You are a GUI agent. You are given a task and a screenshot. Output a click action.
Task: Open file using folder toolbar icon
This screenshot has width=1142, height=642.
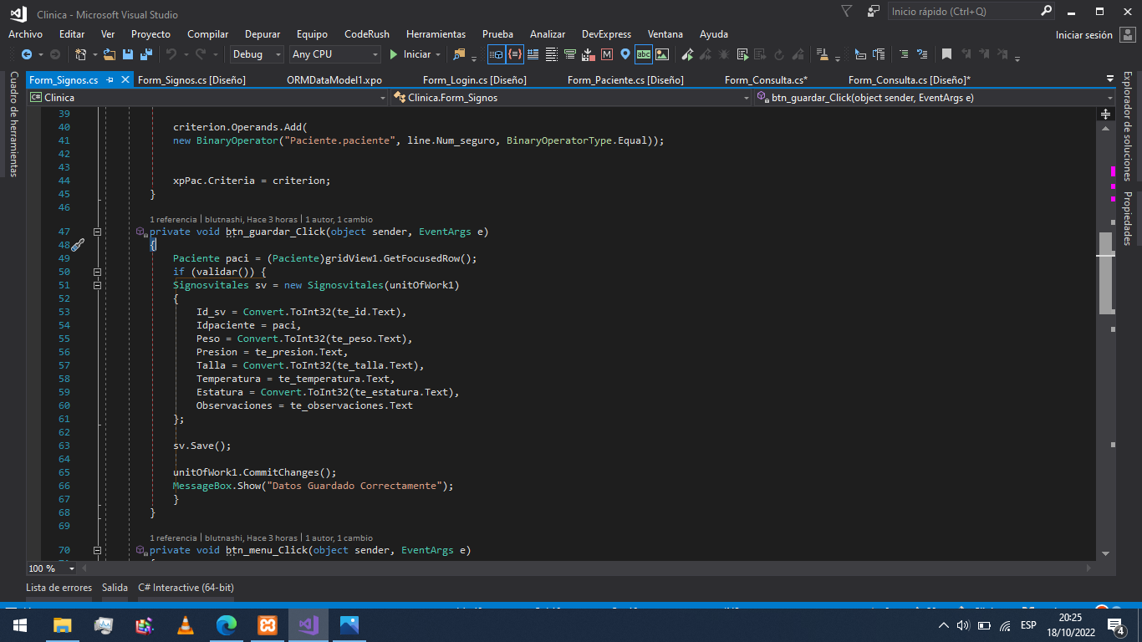coord(110,54)
